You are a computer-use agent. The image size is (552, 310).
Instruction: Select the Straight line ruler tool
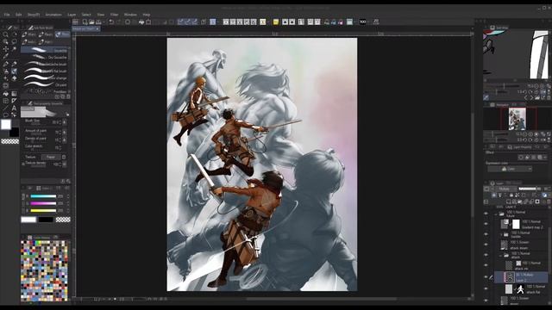pos(6,108)
